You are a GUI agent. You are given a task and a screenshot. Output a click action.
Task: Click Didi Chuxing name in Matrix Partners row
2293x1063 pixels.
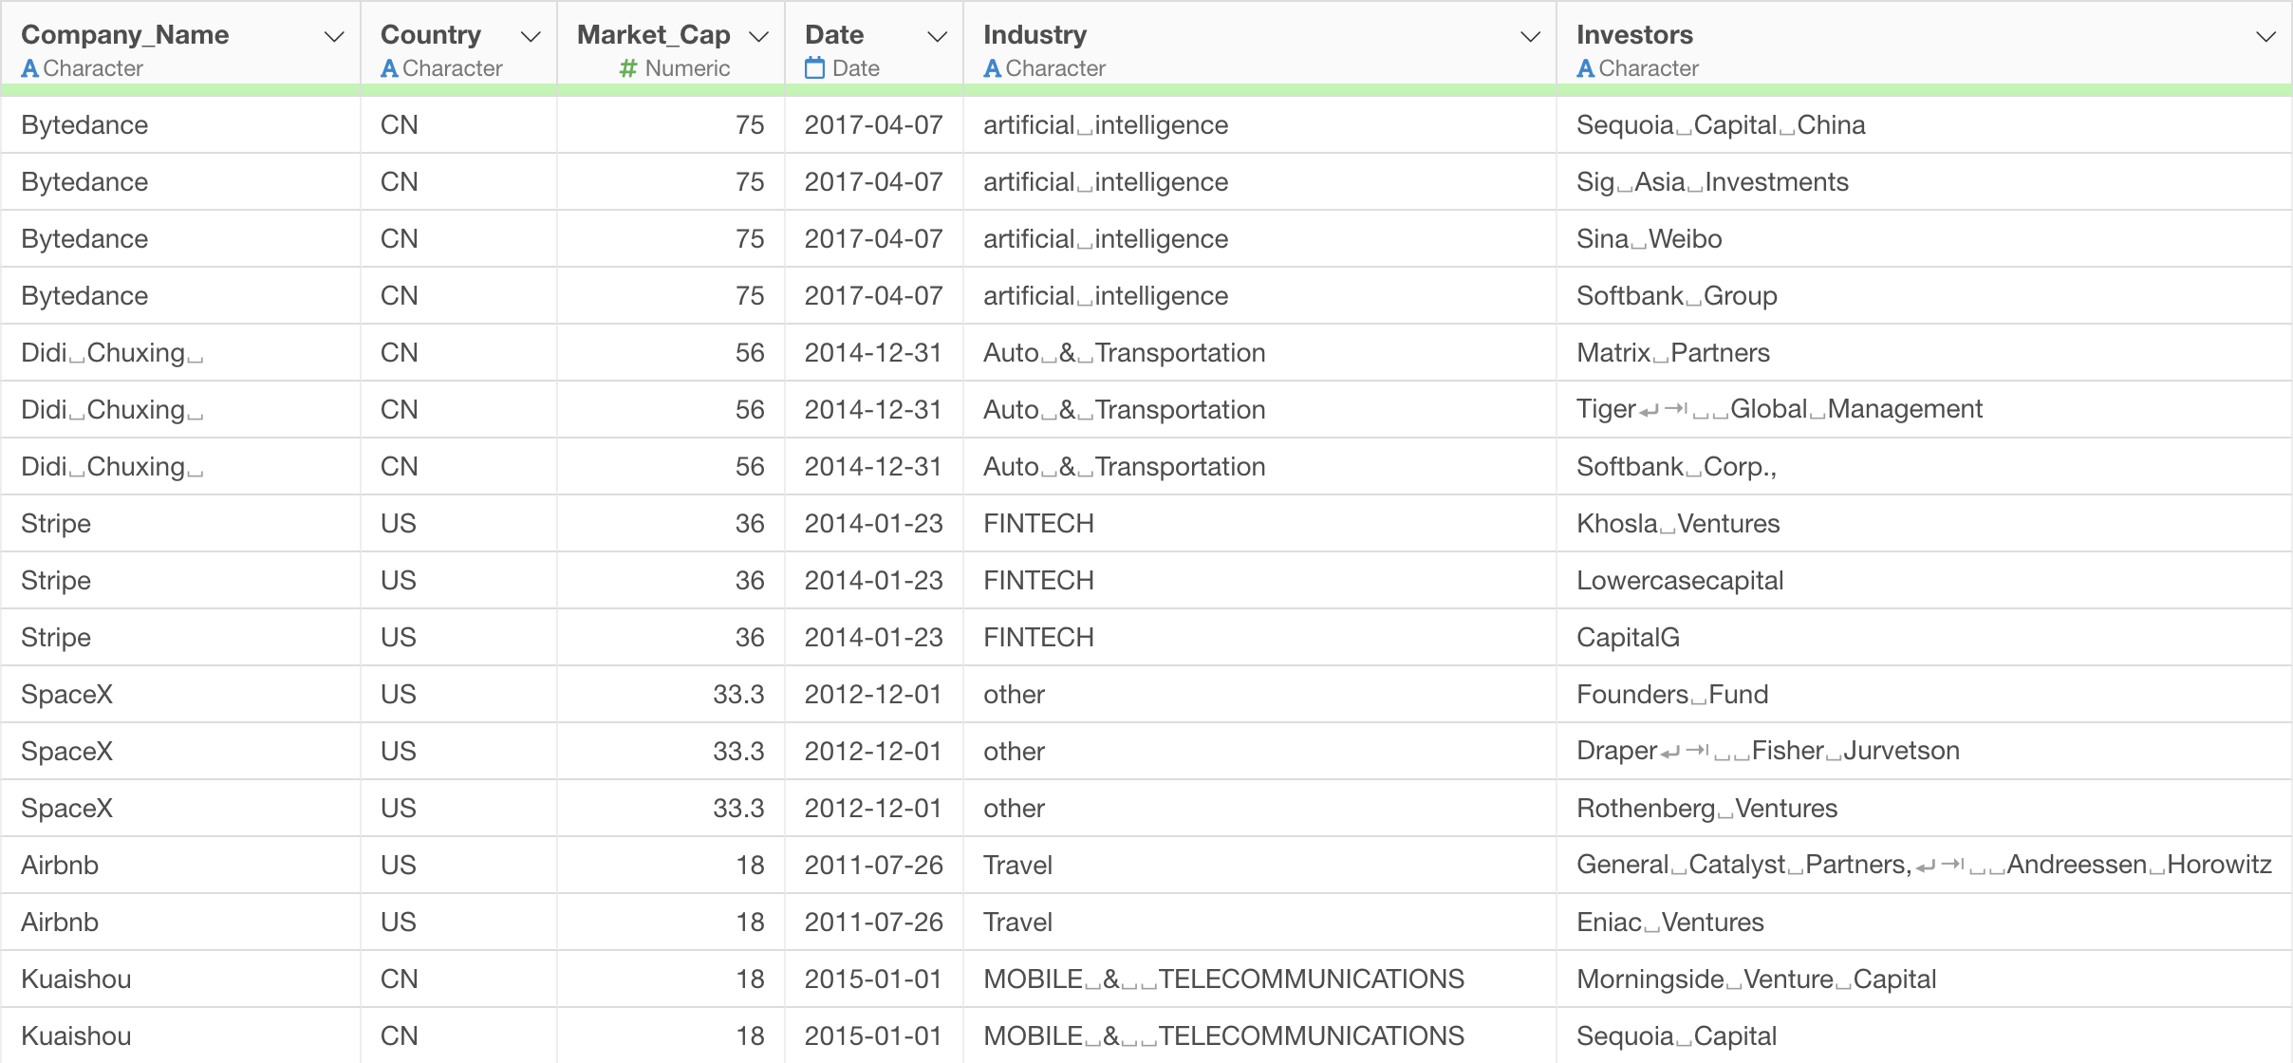click(x=112, y=353)
